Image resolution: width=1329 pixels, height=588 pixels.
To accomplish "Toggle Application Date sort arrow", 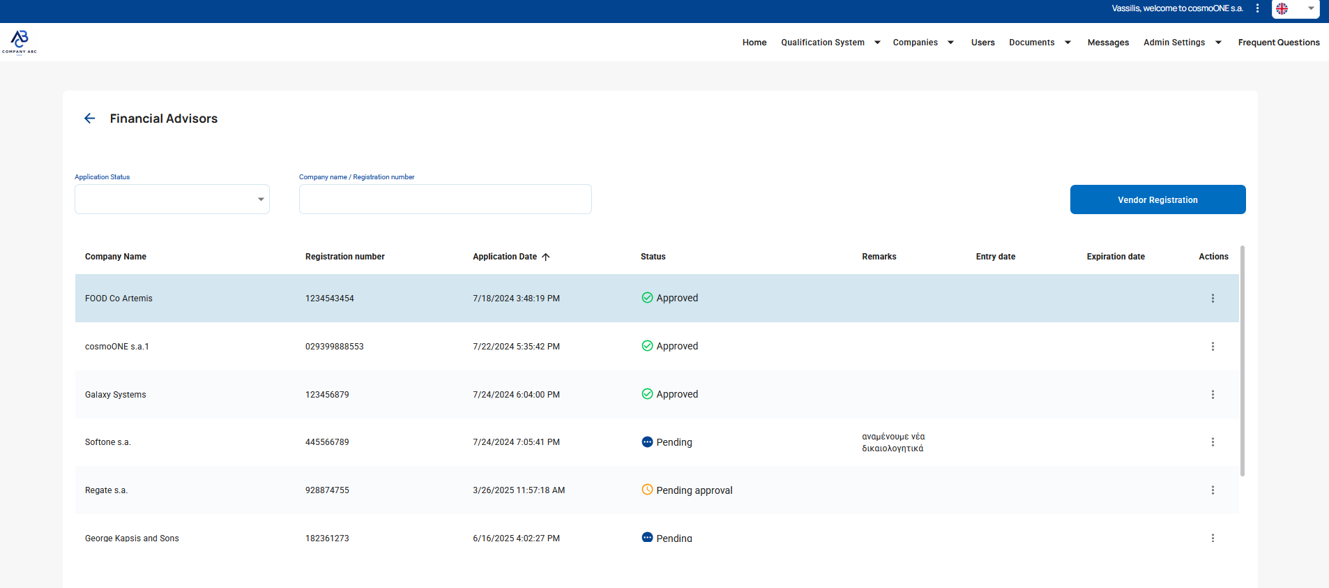I will click(x=546, y=257).
